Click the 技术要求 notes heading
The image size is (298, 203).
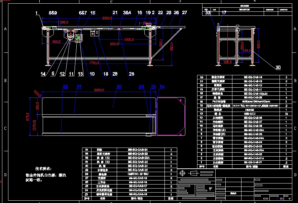tap(43, 168)
